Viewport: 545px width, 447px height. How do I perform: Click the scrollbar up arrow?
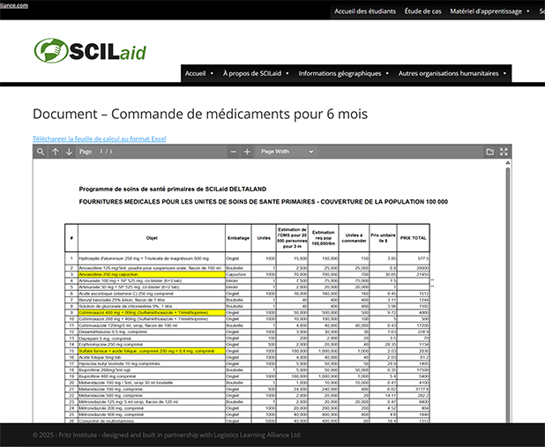click(508, 163)
